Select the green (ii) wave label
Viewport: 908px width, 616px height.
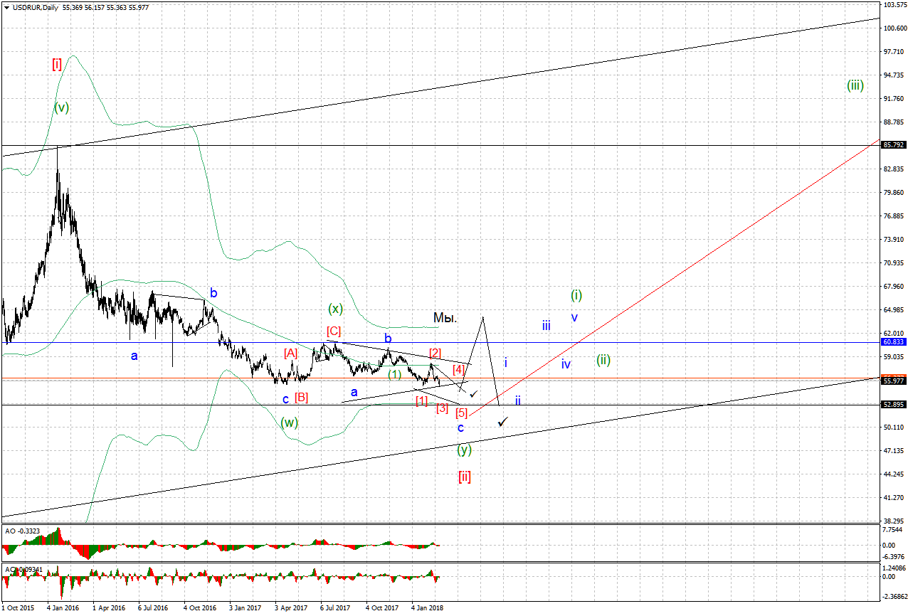(603, 360)
